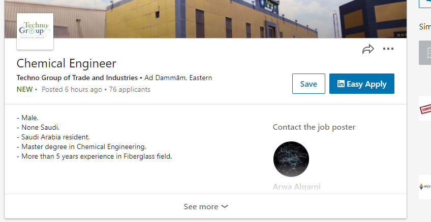Image resolution: width=431 pixels, height=222 pixels.
Task: Click the Posted 6 hours ago label
Action: click(x=72, y=89)
